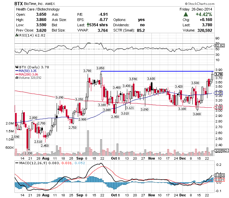Click the blue MA(50) legend line swatch
Screen dimensions: 229x198
(x=17, y=71)
